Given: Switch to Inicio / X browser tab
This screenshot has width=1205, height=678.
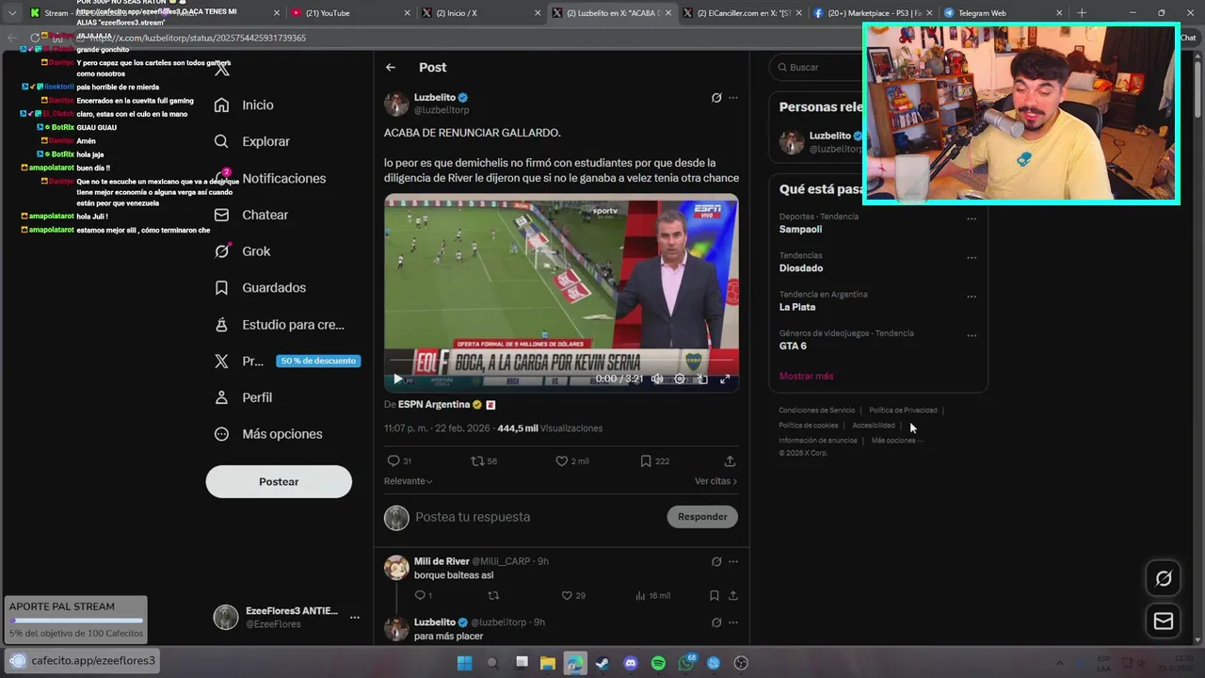Looking at the screenshot, I should (480, 13).
